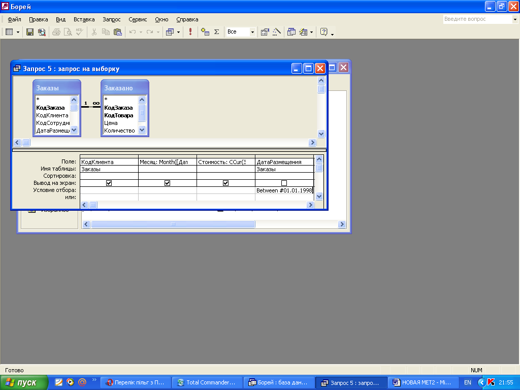Screen dimensions: 520x390
Task: Switch to 'Борей : база дан...' taskbar button
Action: point(279,382)
